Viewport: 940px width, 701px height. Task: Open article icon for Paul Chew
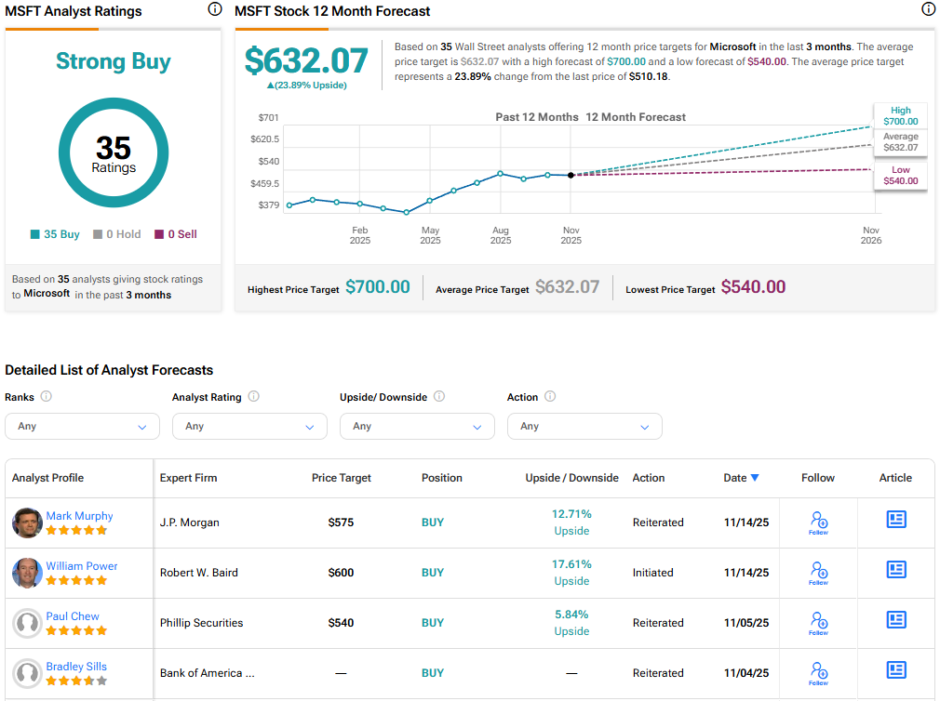click(895, 619)
